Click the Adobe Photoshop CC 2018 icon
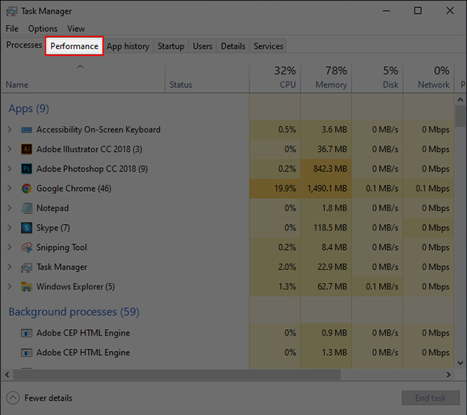 27,169
